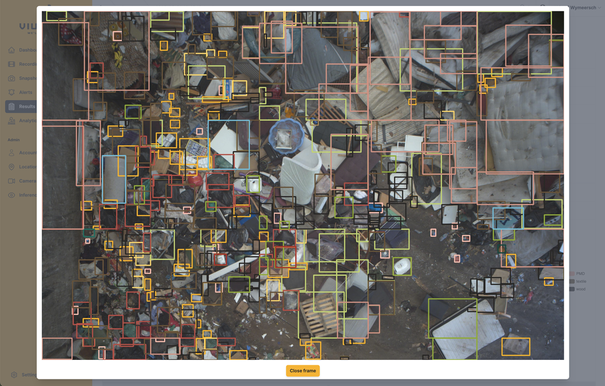This screenshot has width=605, height=386.
Task: Click the Cameras video icon
Action: point(12,181)
